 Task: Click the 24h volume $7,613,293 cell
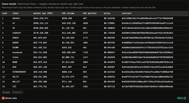point(68,62)
